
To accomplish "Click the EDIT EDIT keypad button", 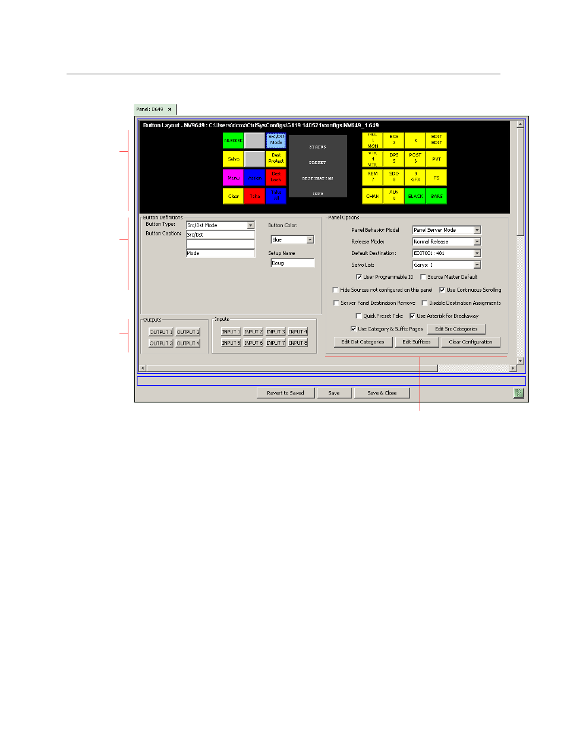I will 436,140.
